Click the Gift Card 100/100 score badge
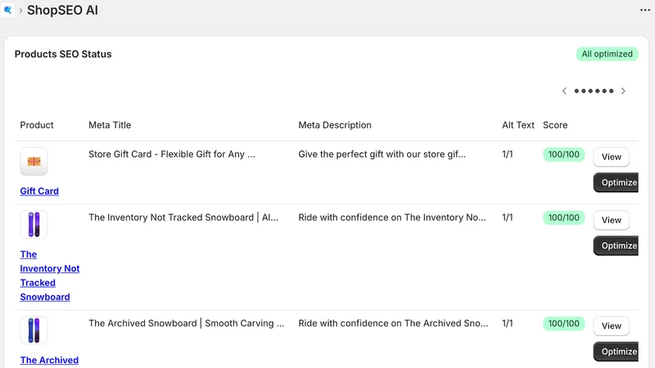Viewport: 655px width, 368px height. [563, 155]
